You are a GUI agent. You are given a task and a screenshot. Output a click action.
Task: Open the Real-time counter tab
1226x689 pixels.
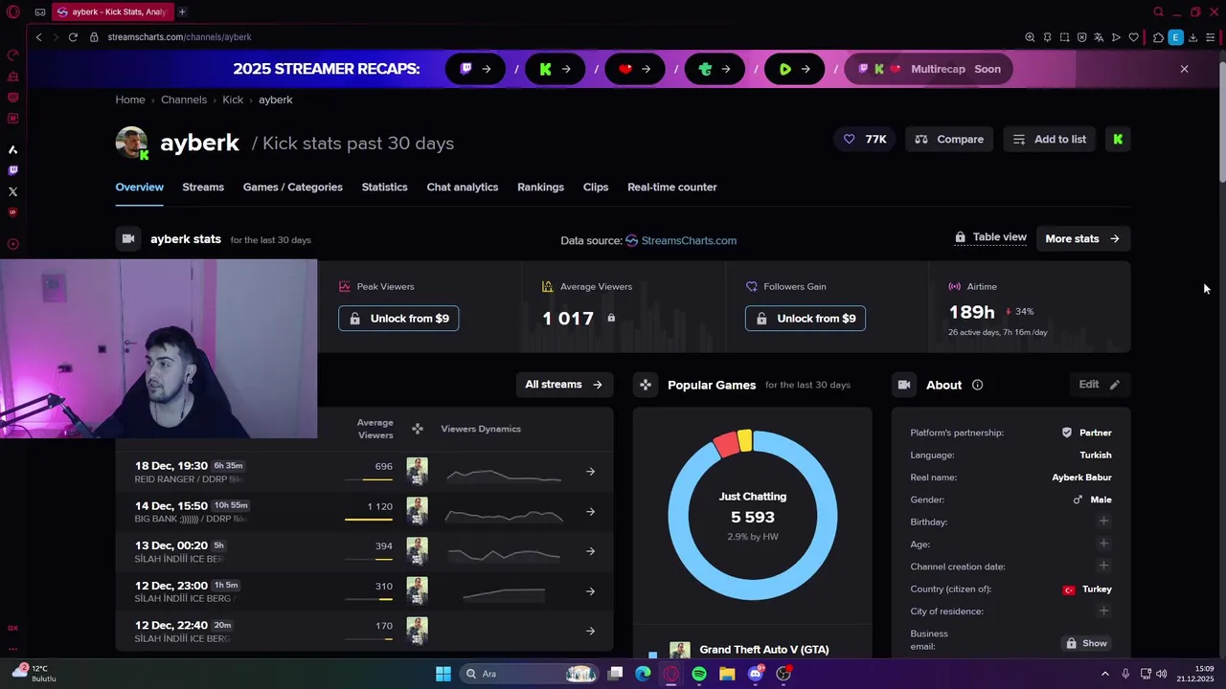(672, 187)
